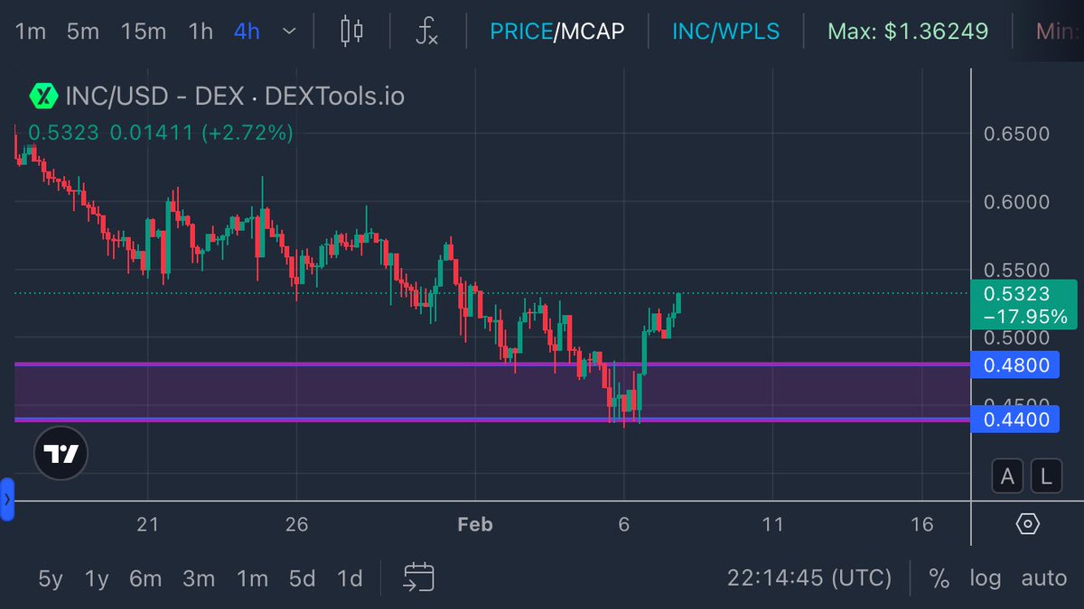Open the indicators fx menu
The image size is (1084, 609).
426,32
